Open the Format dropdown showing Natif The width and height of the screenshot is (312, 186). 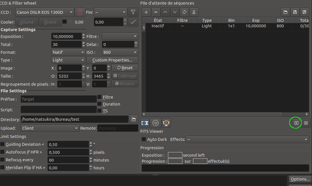pyautogui.click(x=68, y=52)
